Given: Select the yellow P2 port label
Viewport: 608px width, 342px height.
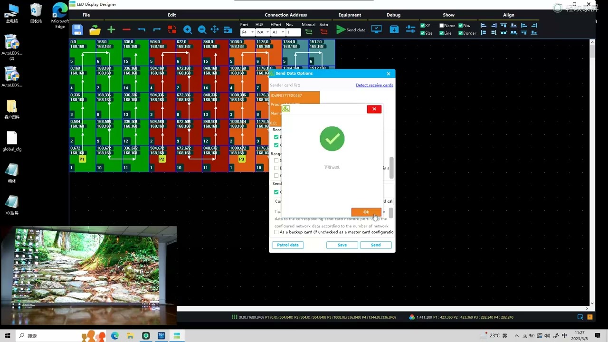Looking at the screenshot, I should 162,159.
